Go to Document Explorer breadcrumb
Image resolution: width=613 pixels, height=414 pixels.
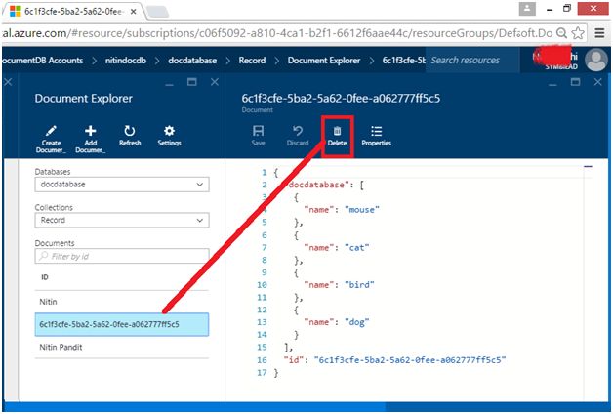click(324, 61)
